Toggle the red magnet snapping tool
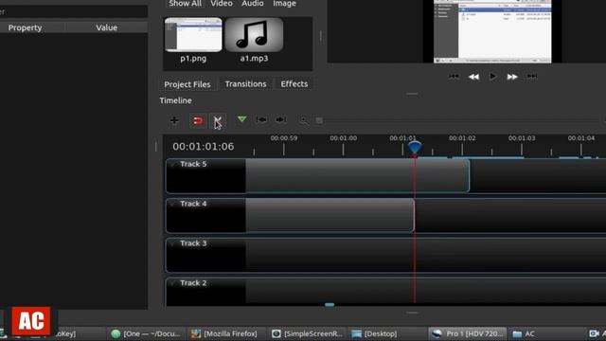 [198, 120]
